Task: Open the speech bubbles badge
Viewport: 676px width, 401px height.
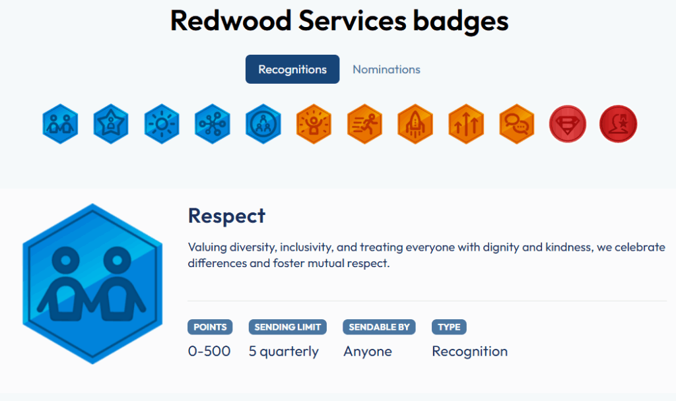Action: point(516,124)
